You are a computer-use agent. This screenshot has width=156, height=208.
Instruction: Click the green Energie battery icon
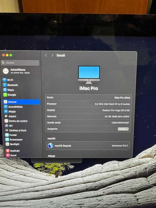[x=5, y=95]
